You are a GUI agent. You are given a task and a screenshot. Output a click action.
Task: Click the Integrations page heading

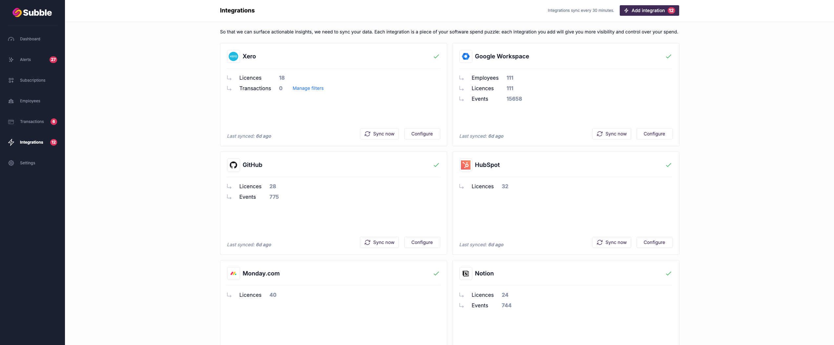tap(237, 10)
